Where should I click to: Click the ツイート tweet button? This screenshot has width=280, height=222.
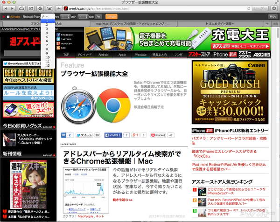(x=84, y=135)
